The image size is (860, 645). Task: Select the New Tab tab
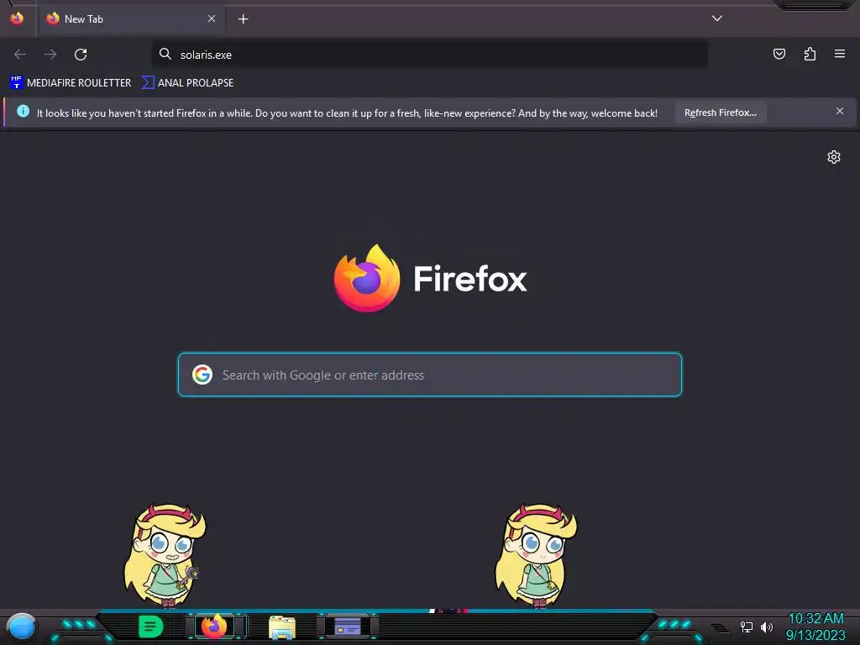coord(131,19)
